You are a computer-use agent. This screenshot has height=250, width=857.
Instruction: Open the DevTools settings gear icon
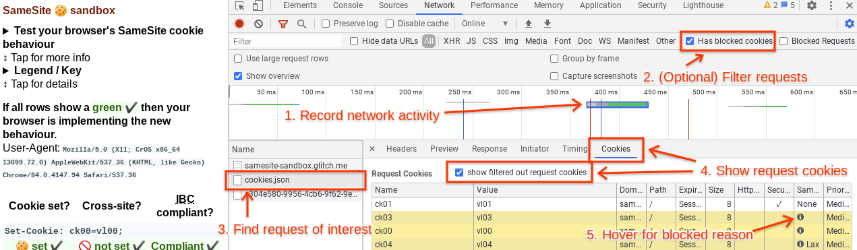click(812, 5)
